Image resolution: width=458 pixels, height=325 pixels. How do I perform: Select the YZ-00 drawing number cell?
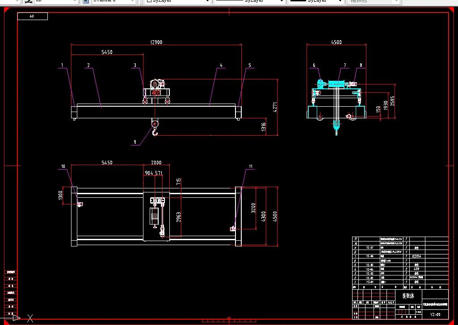(435, 314)
